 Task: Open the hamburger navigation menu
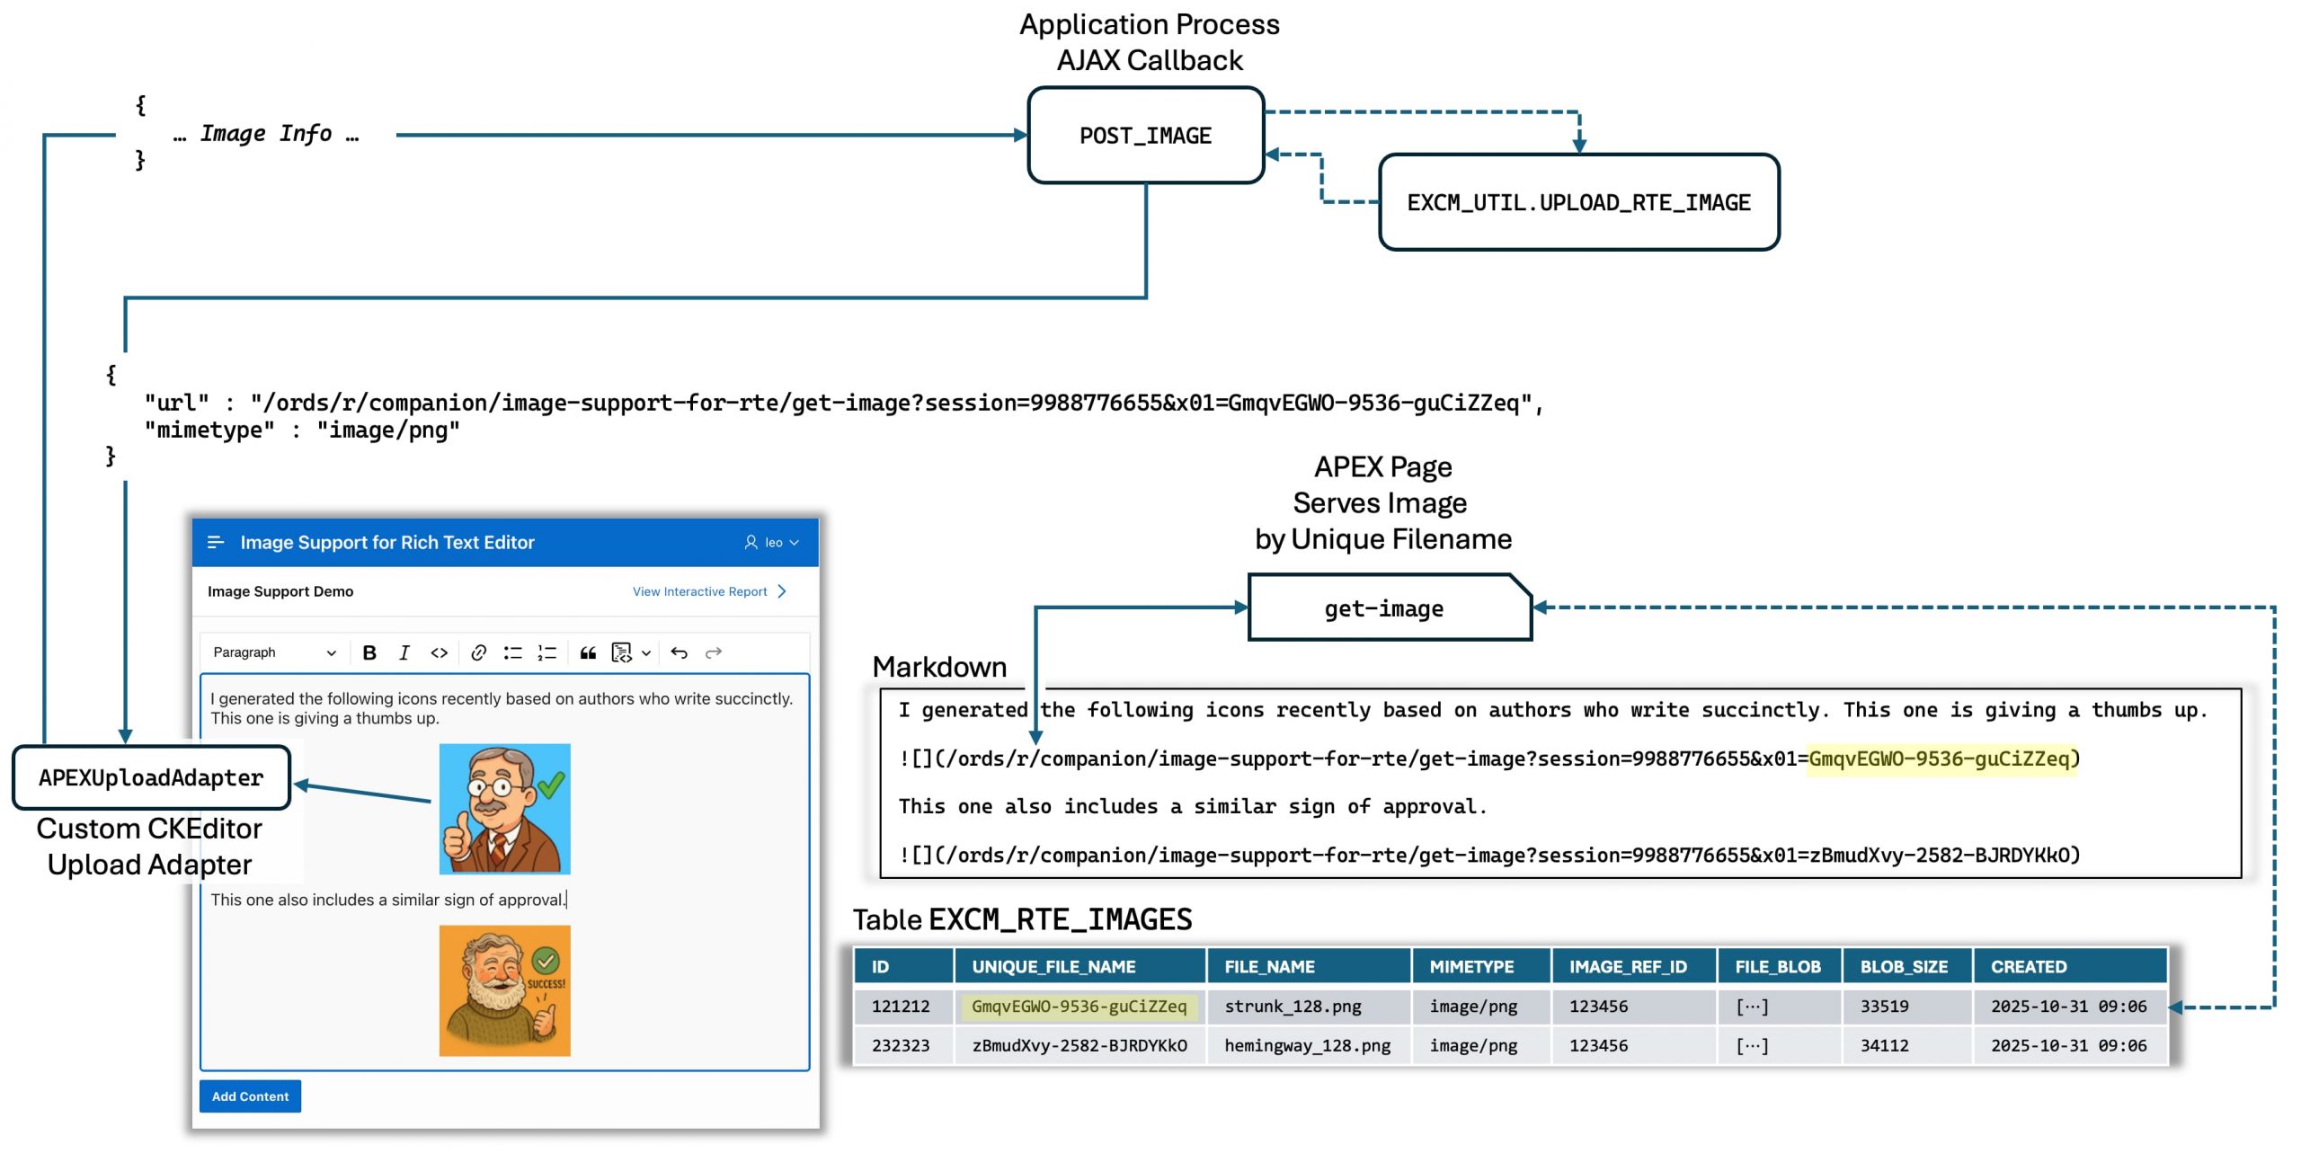click(216, 542)
